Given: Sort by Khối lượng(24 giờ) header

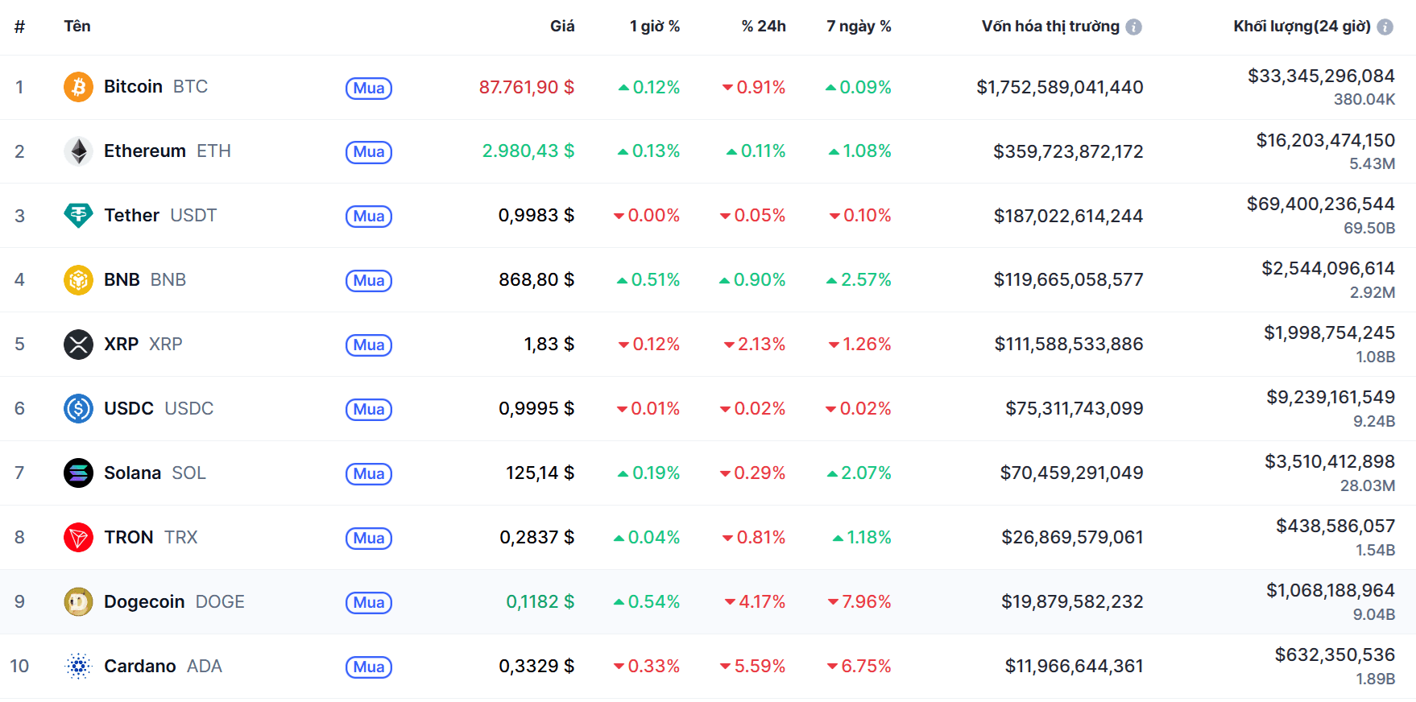Looking at the screenshot, I should [1302, 27].
